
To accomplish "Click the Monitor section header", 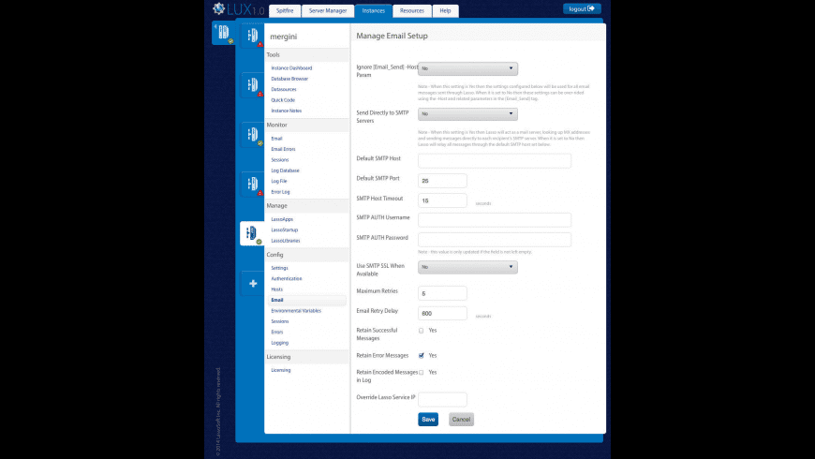I will pos(306,126).
